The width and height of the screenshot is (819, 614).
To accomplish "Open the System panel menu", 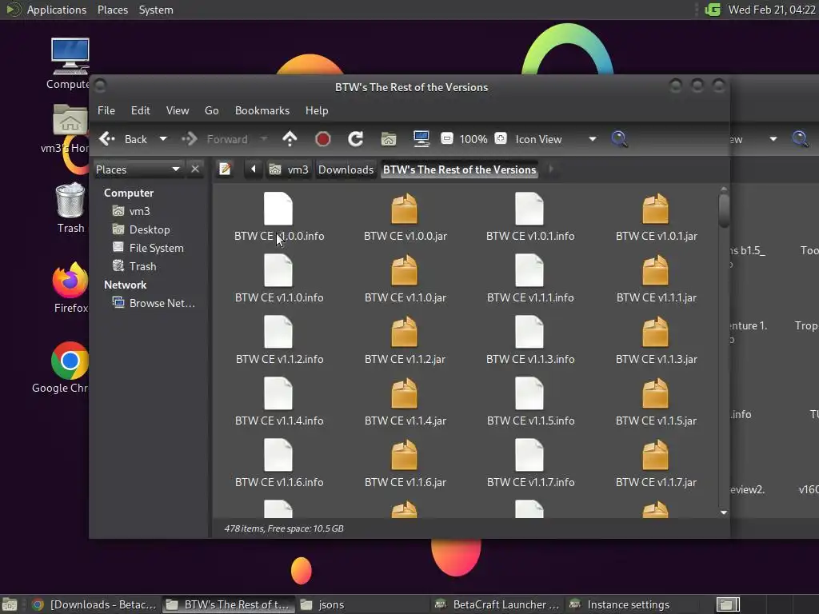I will point(156,10).
